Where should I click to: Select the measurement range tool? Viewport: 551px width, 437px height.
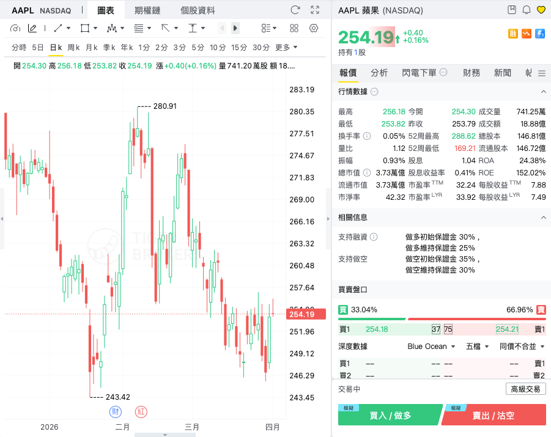coord(193,28)
